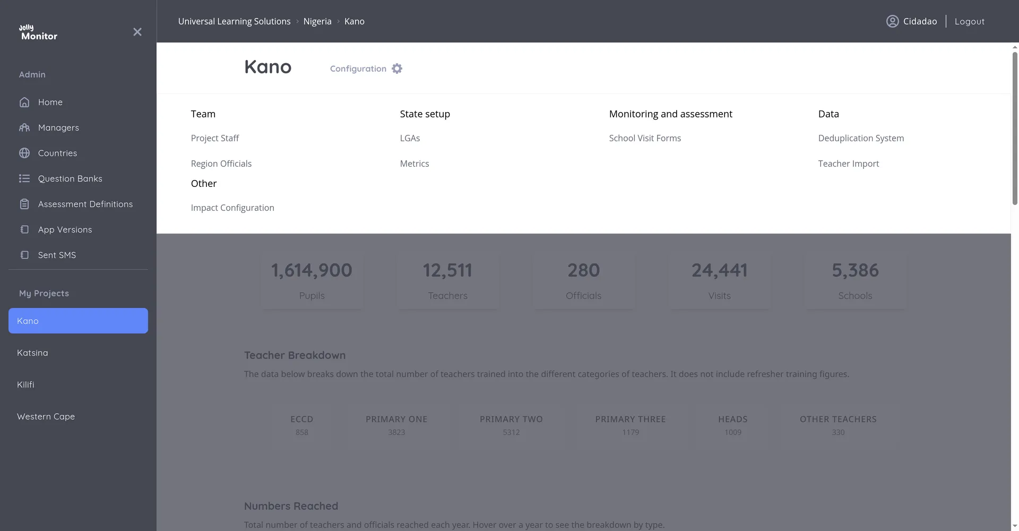Click the page's vertical scrollbar
This screenshot has height=531, width=1019.
(1015, 127)
